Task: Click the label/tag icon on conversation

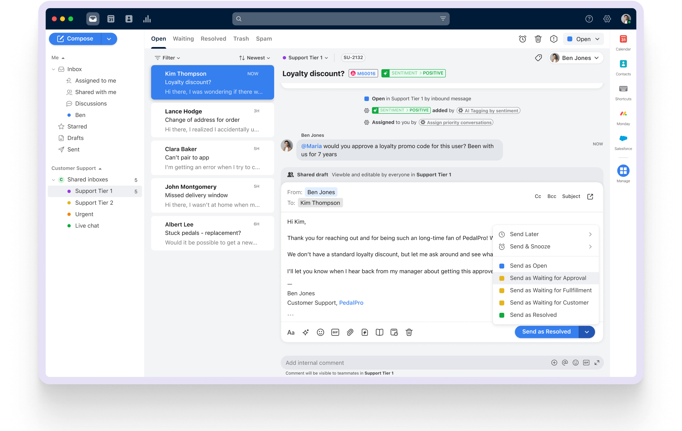Action: click(x=538, y=58)
